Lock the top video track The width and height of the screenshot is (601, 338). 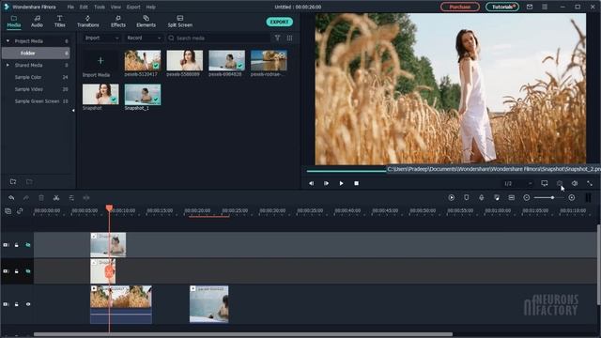pyautogui.click(x=17, y=245)
